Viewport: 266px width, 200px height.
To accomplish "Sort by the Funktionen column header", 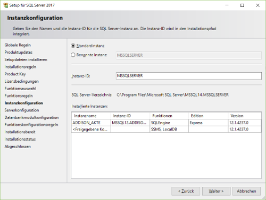I will 169,116.
